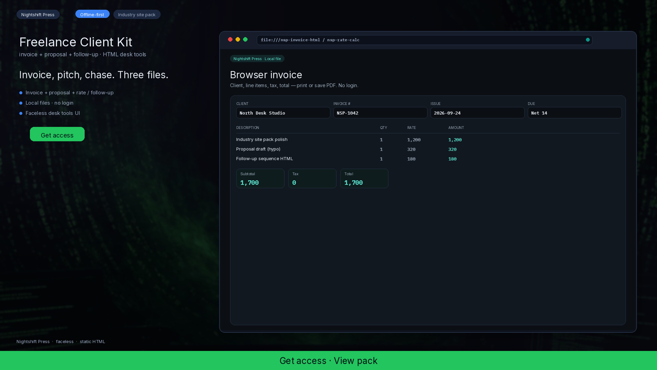
Task: Click headline Invoice, pitch, chase. Three files.
Action: pyautogui.click(x=94, y=75)
